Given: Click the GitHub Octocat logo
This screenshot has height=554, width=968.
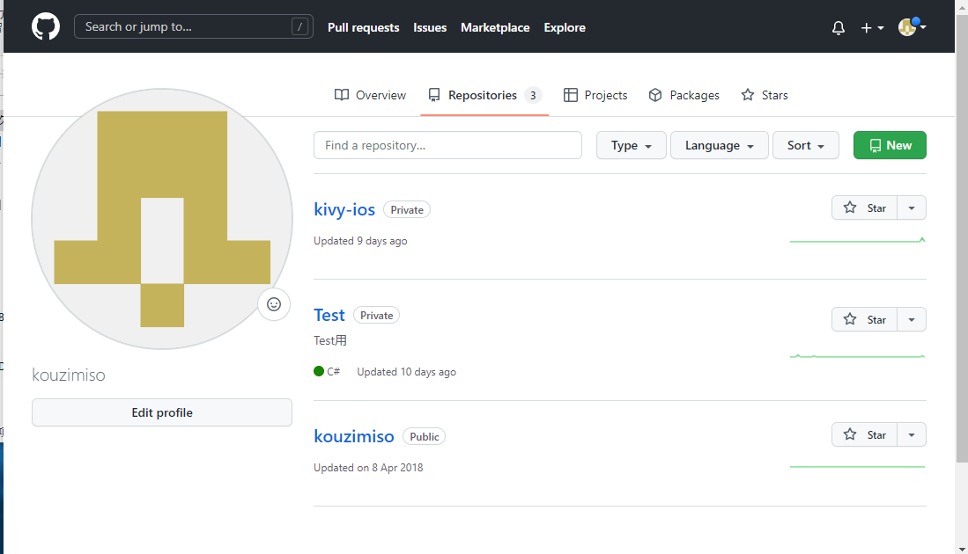Looking at the screenshot, I should (45, 26).
